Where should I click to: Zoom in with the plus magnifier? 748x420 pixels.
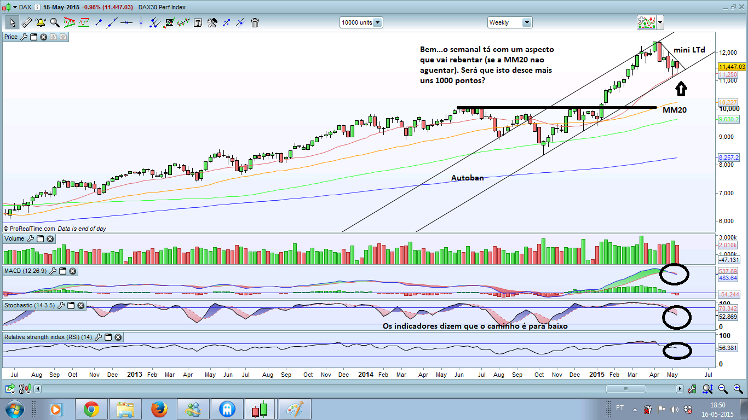point(738,389)
